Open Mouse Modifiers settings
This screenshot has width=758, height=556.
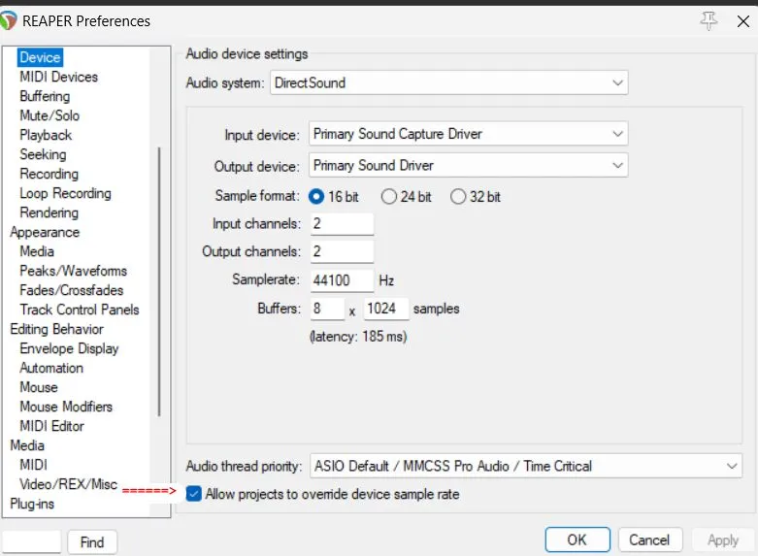point(66,407)
